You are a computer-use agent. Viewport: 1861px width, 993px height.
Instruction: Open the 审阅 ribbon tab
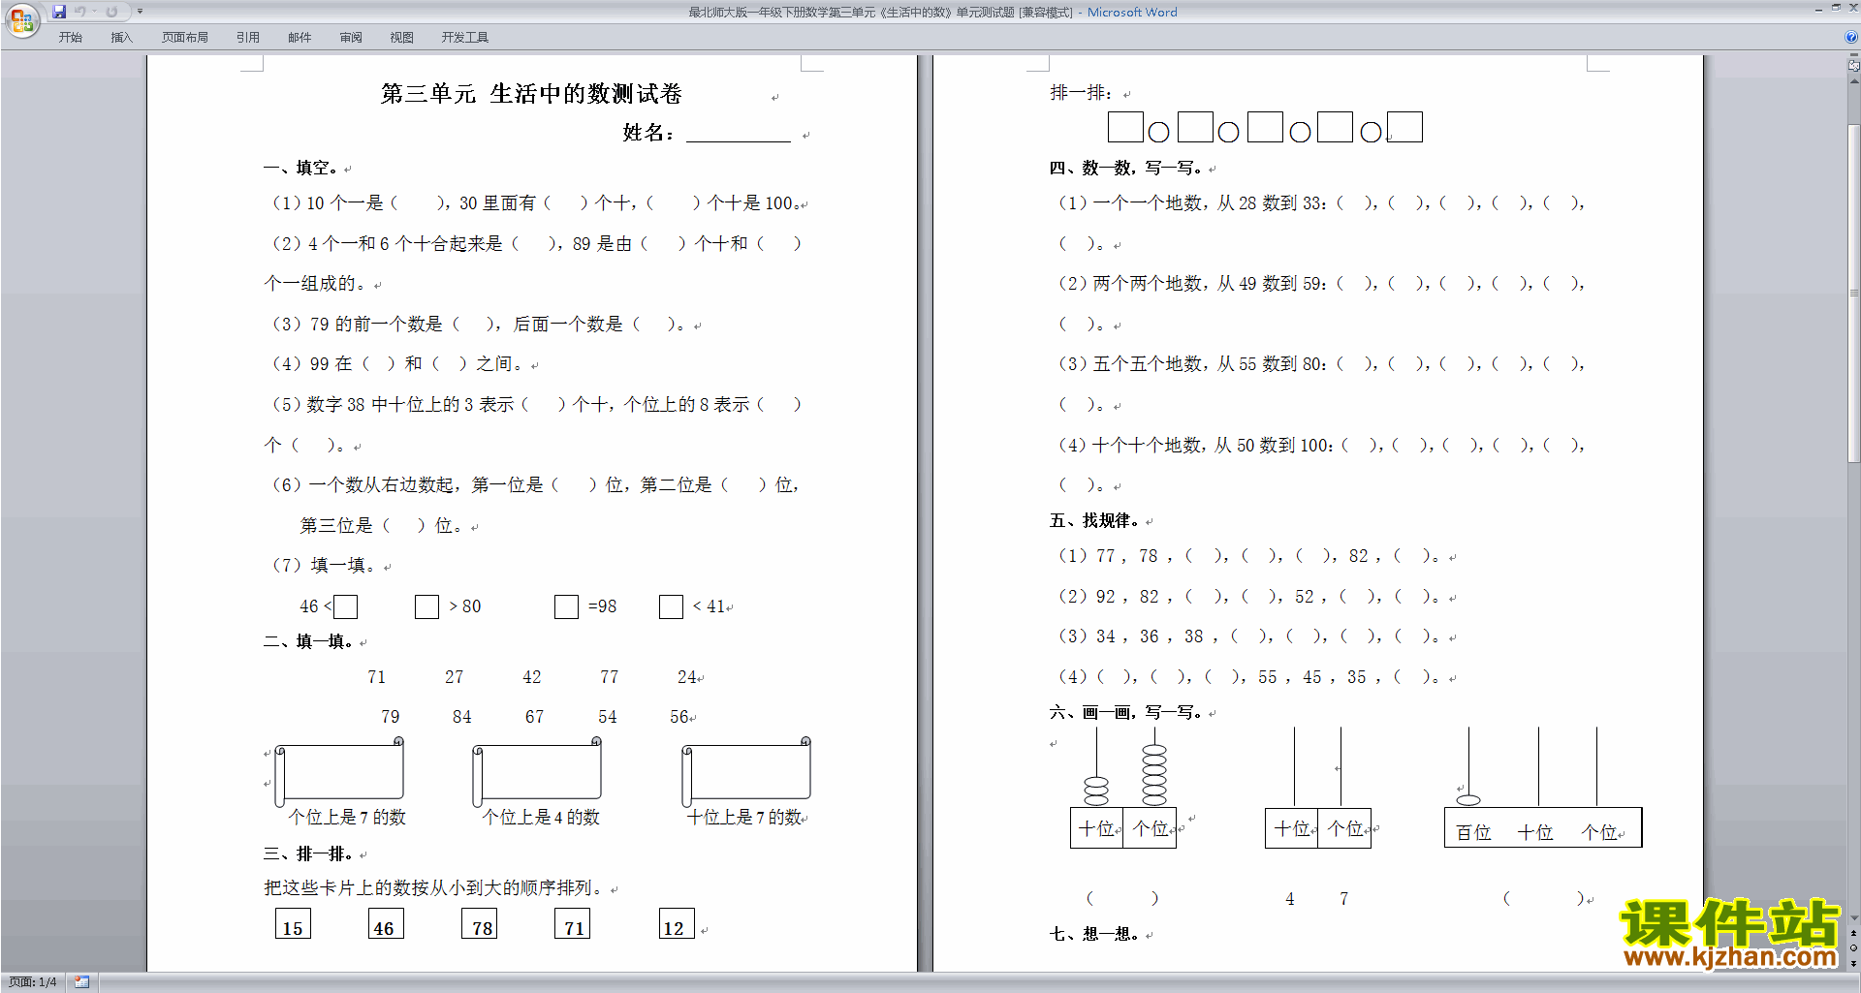tap(351, 38)
